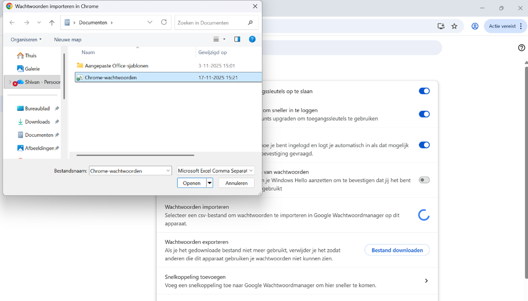The height and width of the screenshot is (301, 528).
Task: Click the blue help icon in the file dialog
Action: [x=252, y=39]
